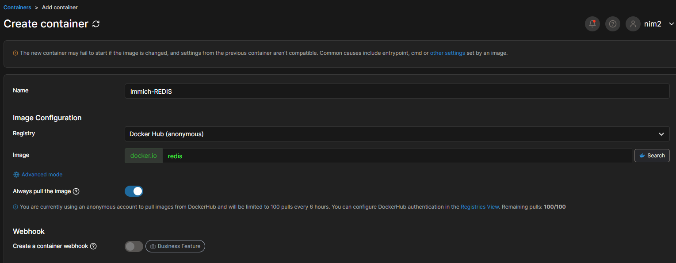Go to Containers breadcrumb
The height and width of the screenshot is (263, 676).
(17, 8)
